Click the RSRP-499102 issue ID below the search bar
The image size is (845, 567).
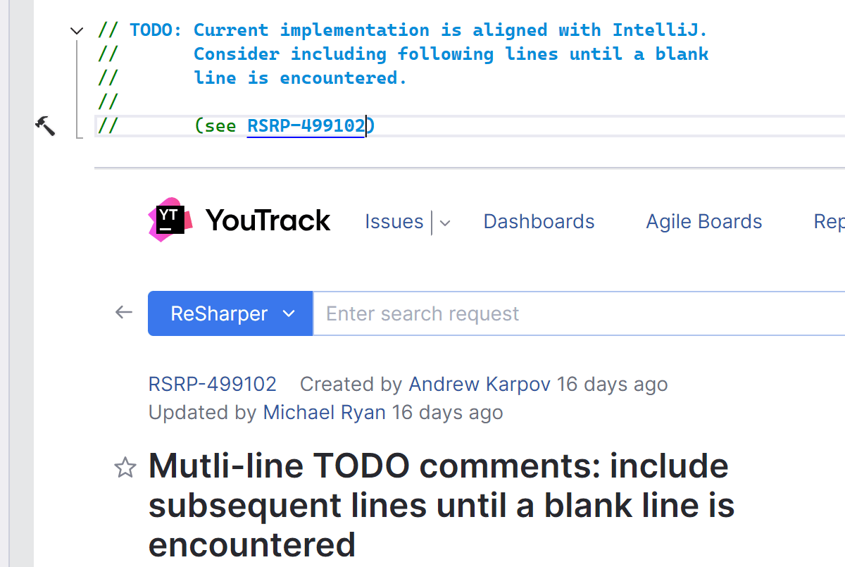coord(213,385)
